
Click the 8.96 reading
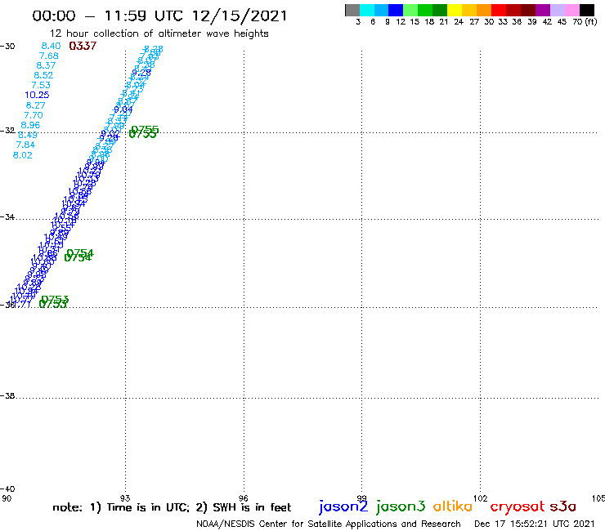tap(30, 125)
